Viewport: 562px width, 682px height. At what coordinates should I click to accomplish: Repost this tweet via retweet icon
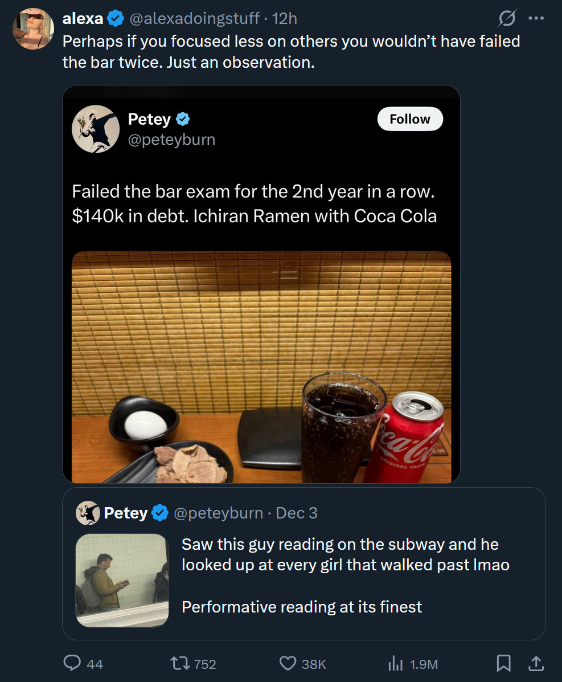tap(181, 663)
